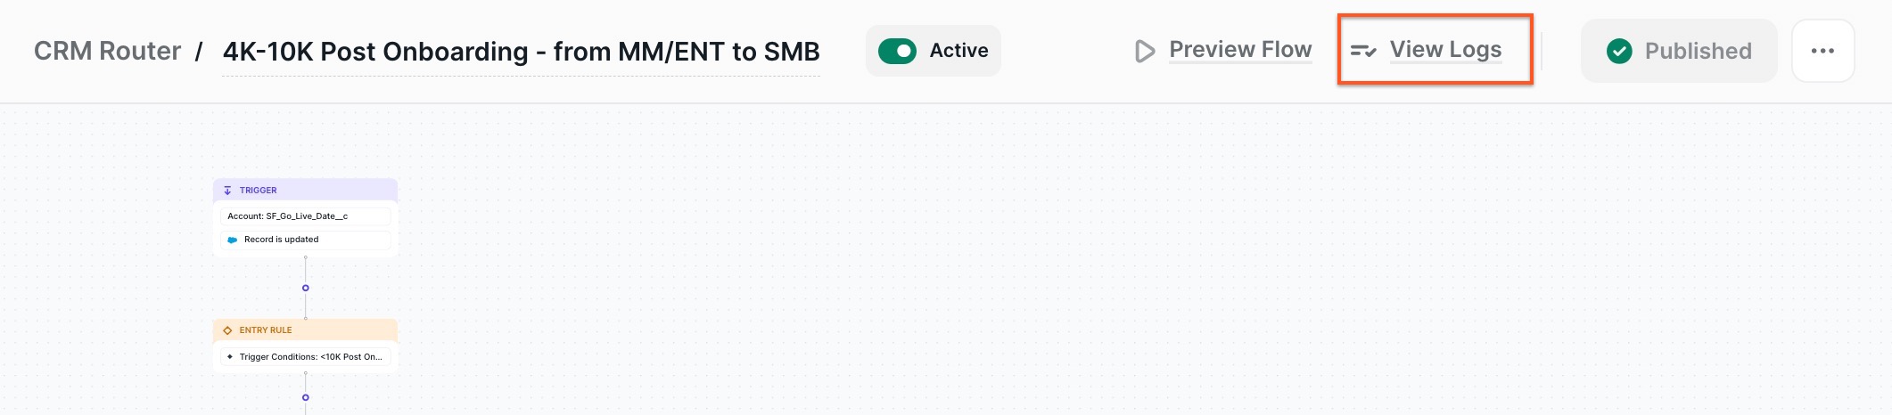Click the Trigger node header icon

point(227,191)
